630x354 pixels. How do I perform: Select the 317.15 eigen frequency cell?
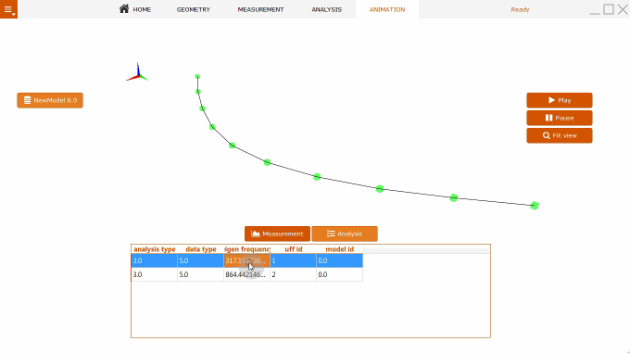click(246, 260)
